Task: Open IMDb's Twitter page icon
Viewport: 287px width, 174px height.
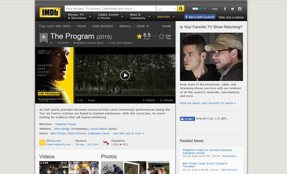Action: [232, 9]
